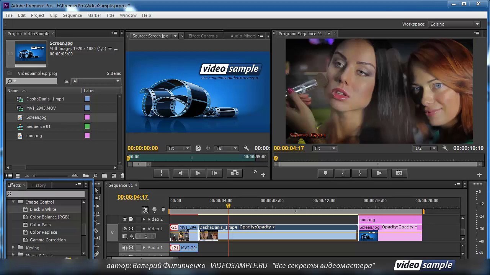This screenshot has width=490, height=275.
Task: Toggle Sync Lock on Audio 1
Action: (131, 248)
